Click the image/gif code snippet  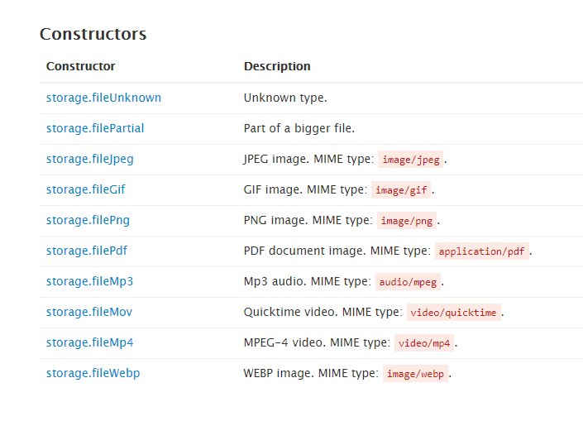(x=401, y=190)
